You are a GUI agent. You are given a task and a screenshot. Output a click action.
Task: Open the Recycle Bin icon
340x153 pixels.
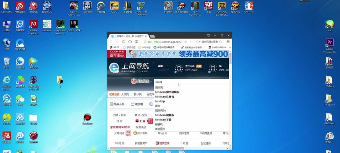[x=7, y=63]
